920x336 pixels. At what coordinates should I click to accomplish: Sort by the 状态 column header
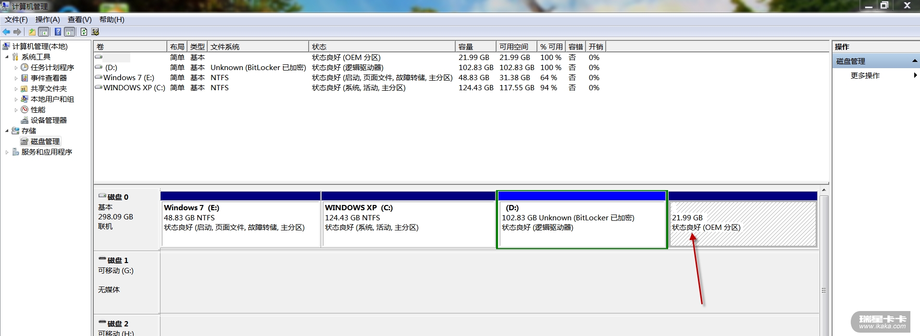tap(382, 47)
